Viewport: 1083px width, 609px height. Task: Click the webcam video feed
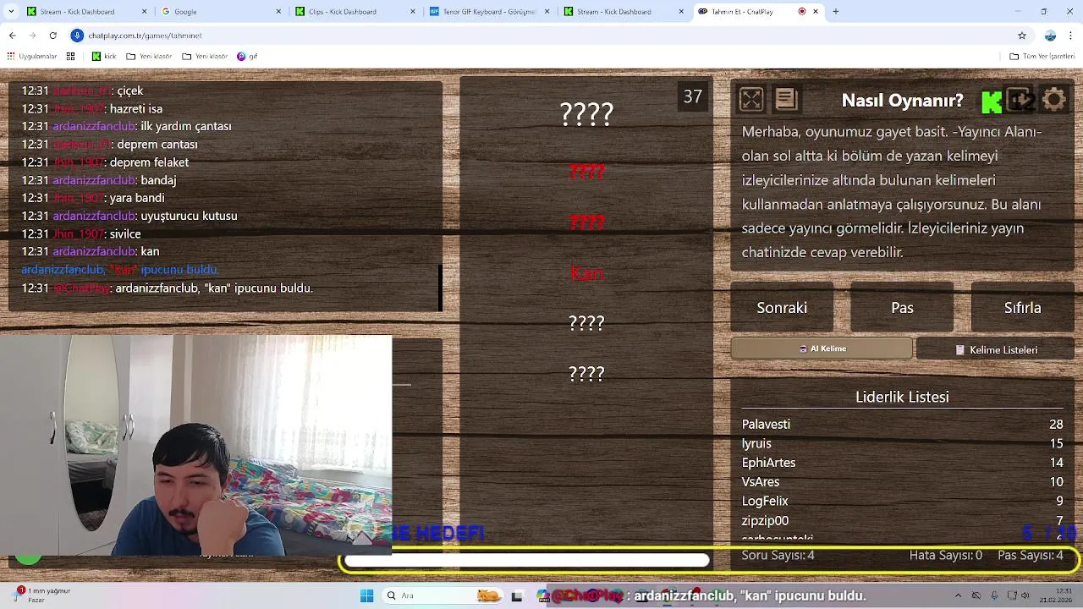pyautogui.click(x=195, y=446)
